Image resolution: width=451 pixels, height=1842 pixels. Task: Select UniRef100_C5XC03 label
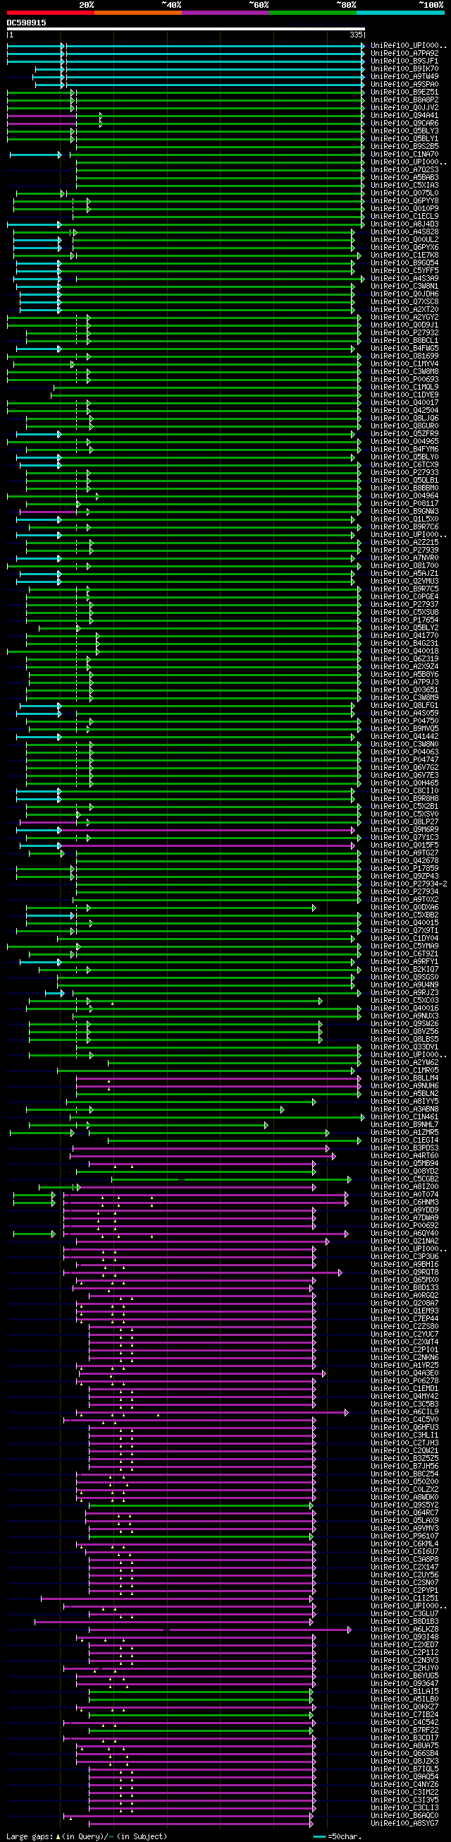[x=404, y=1000]
